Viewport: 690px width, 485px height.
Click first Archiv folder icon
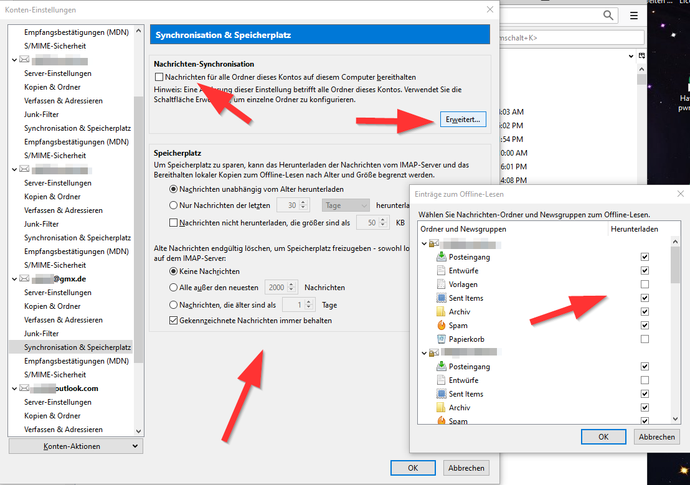442,311
